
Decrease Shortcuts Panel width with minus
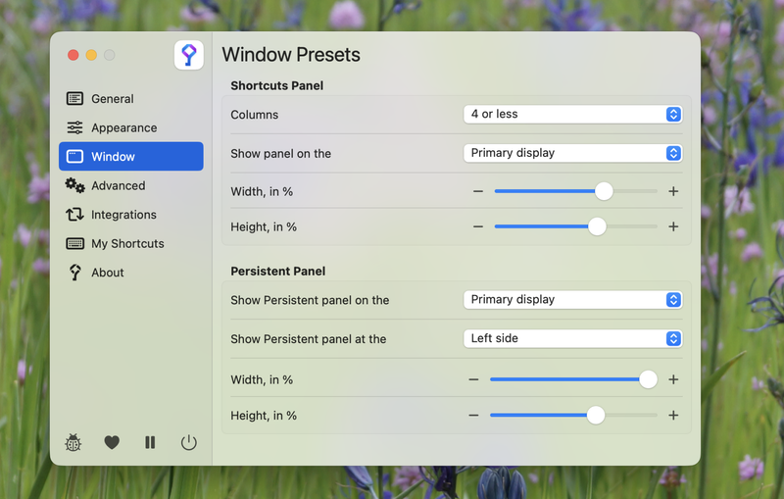coord(478,192)
